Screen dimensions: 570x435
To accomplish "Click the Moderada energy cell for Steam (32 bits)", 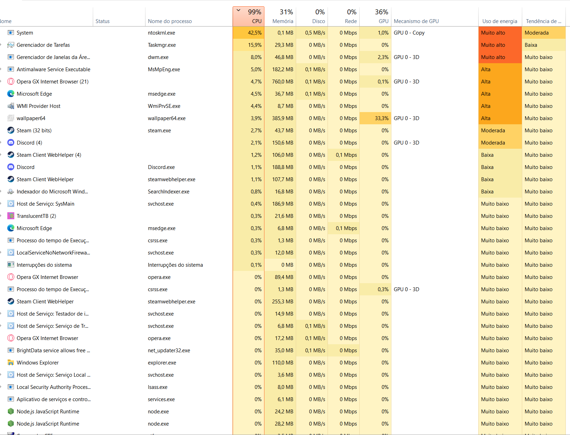I will [x=500, y=131].
